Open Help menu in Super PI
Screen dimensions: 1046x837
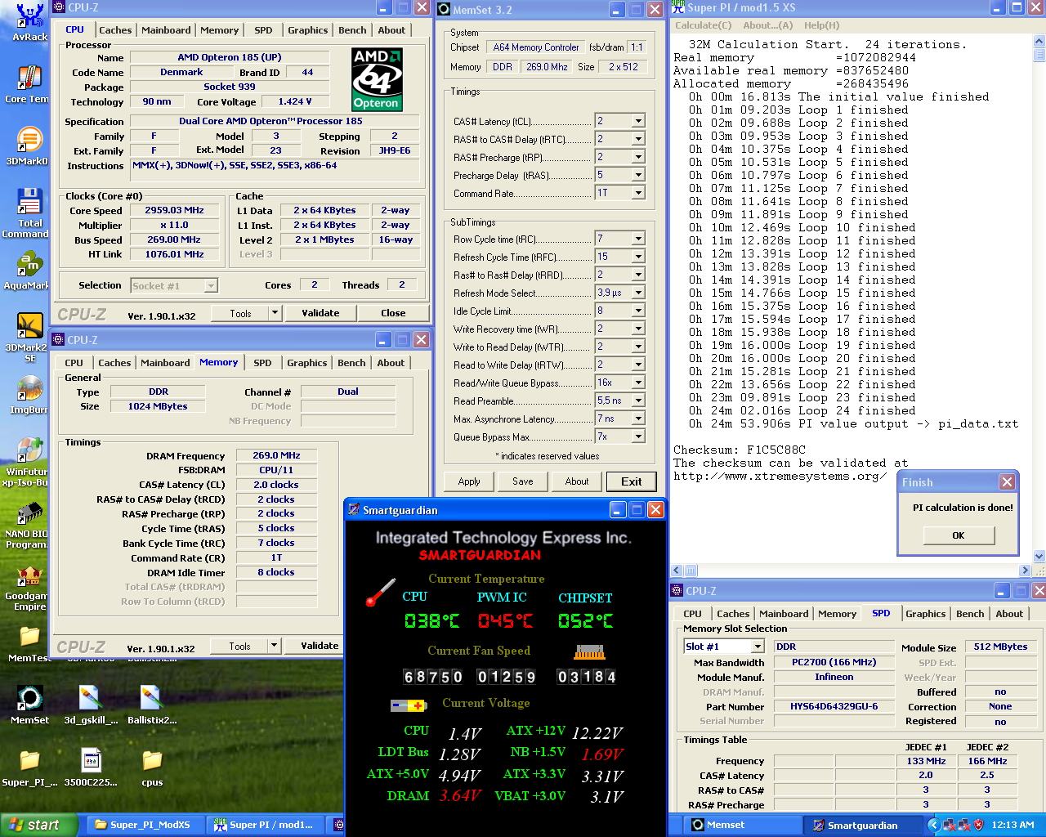[x=821, y=25]
